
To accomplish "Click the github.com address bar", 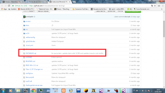I will pos(81,6).
